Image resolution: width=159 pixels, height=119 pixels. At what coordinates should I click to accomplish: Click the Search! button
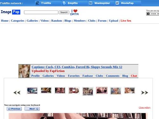coord(64,12)
